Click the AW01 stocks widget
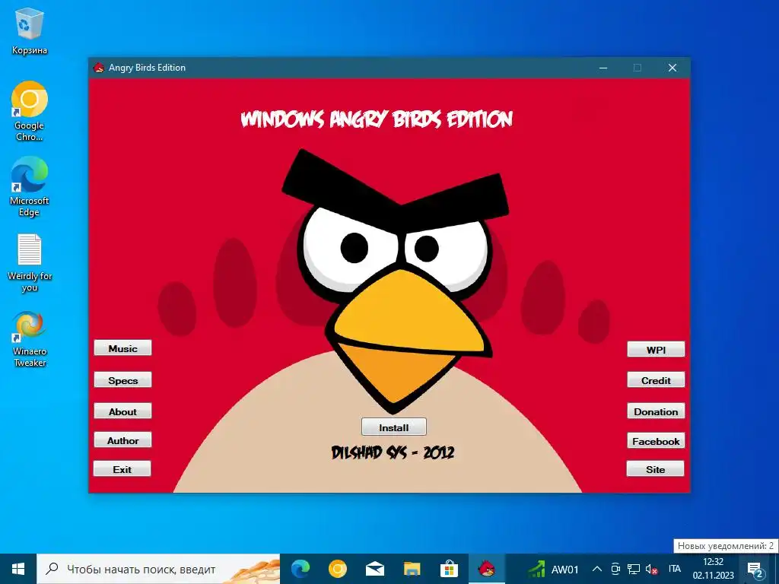The image size is (779, 584). [553, 569]
